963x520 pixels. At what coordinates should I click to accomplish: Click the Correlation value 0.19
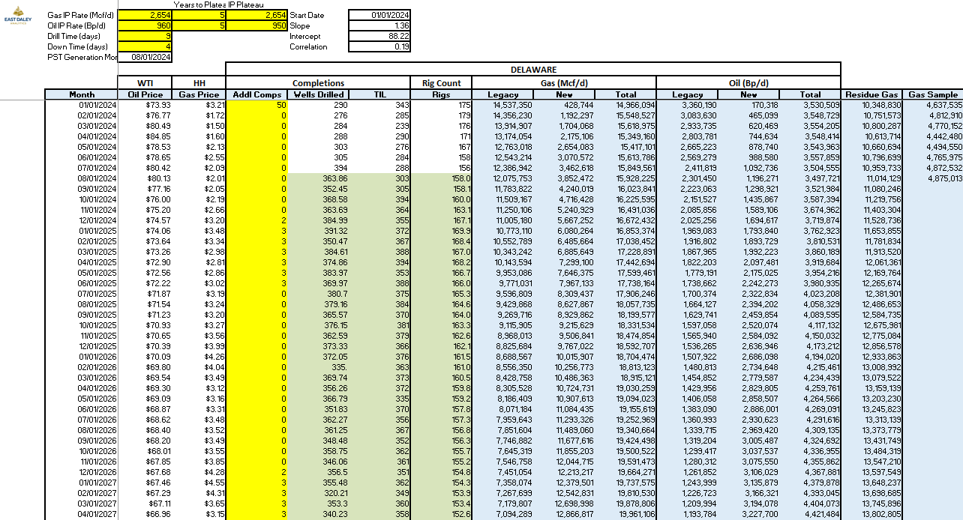pyautogui.click(x=380, y=46)
